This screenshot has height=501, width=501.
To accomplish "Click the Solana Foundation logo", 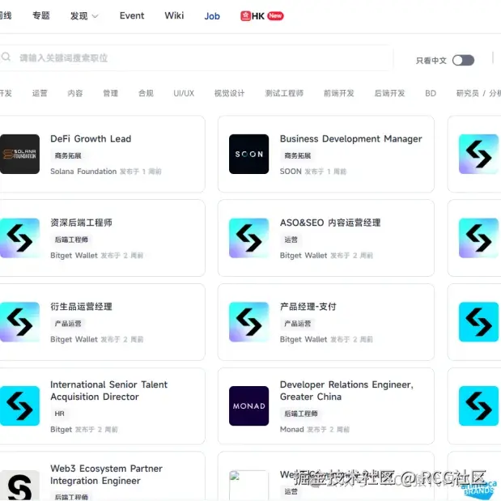I will click(19, 154).
